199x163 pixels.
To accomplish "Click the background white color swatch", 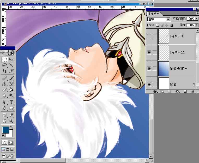I will point(11,135).
